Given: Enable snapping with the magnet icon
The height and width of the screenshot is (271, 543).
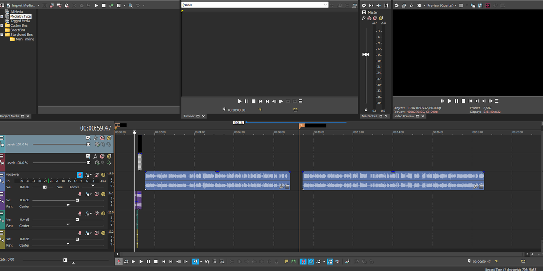Looking at the screenshot, I should pos(304,262).
